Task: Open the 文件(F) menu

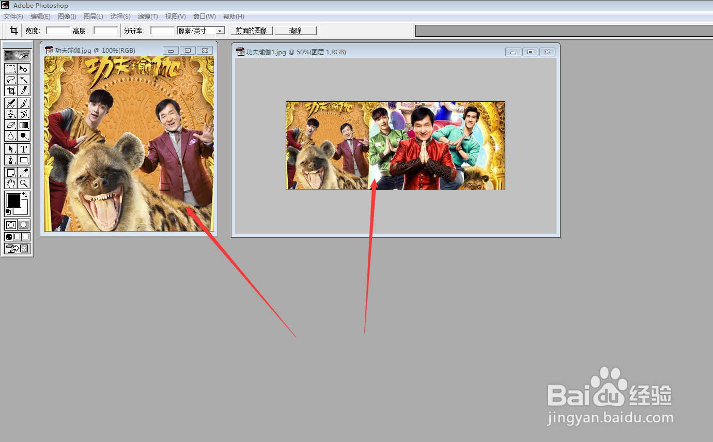Action: coord(13,17)
